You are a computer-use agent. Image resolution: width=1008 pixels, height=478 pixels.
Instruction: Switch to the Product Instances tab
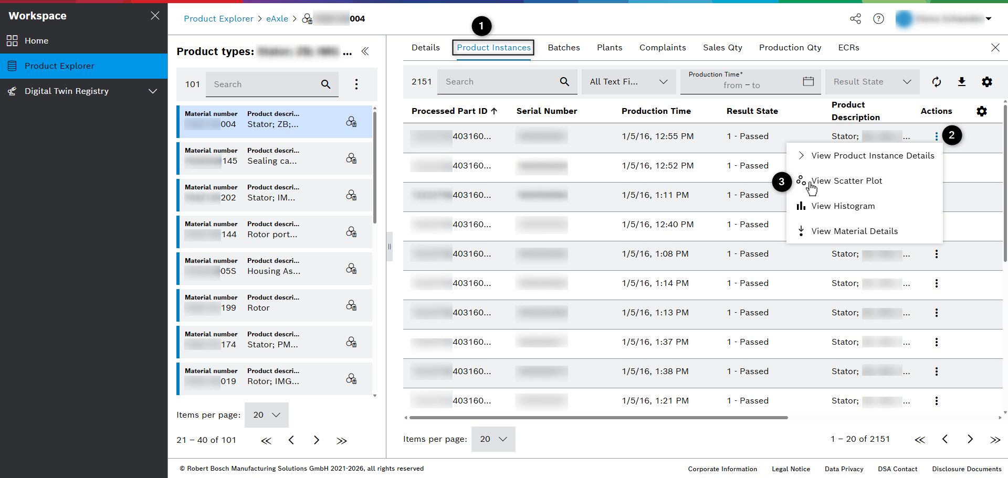point(493,48)
